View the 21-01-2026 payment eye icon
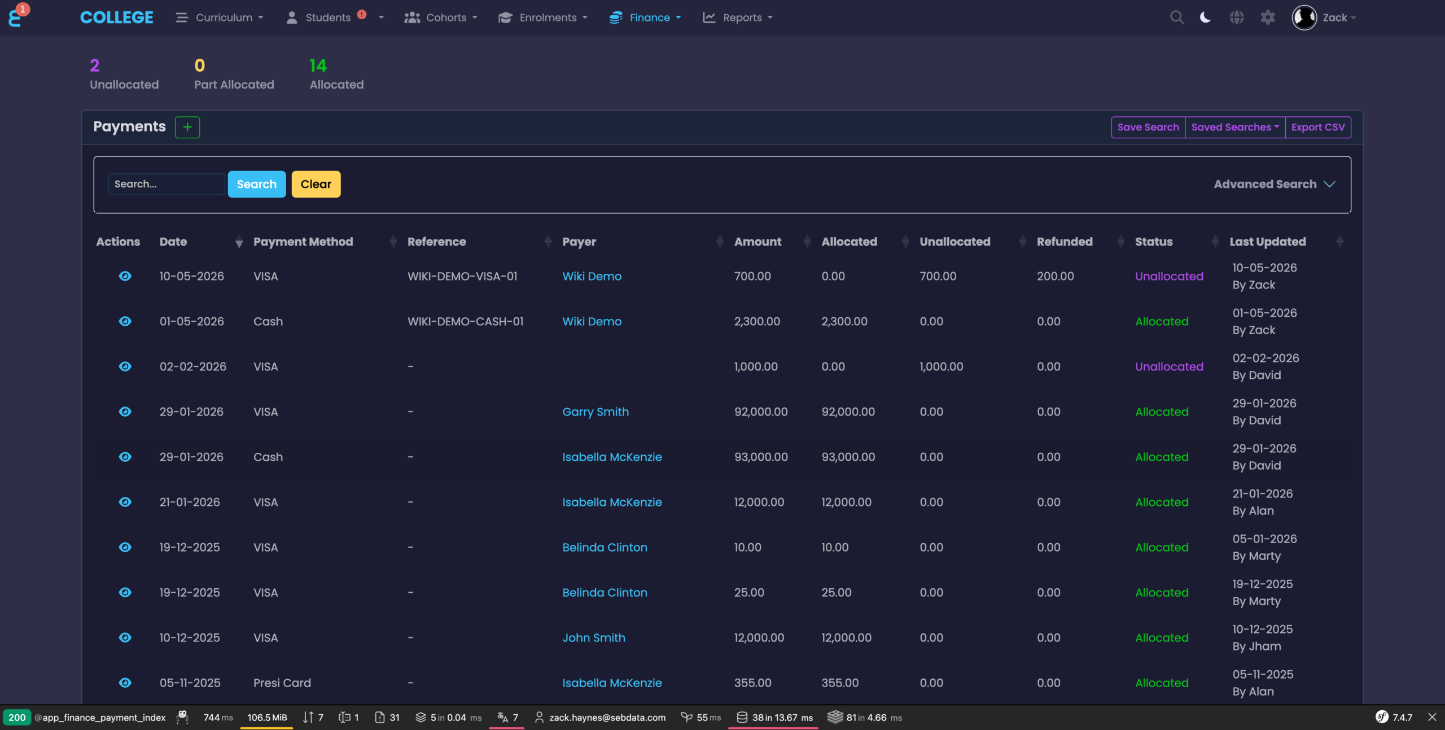The image size is (1445, 730). (x=125, y=502)
